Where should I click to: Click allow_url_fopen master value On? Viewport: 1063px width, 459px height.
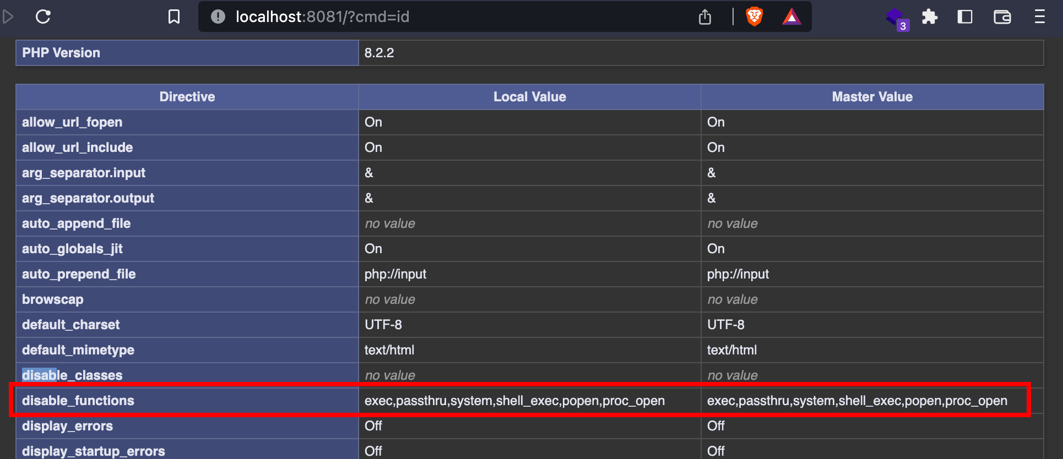[x=716, y=122]
